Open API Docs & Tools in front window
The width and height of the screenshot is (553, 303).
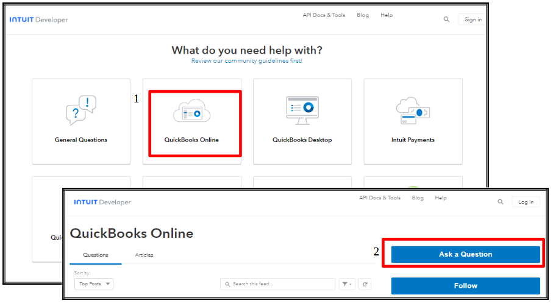point(380,198)
